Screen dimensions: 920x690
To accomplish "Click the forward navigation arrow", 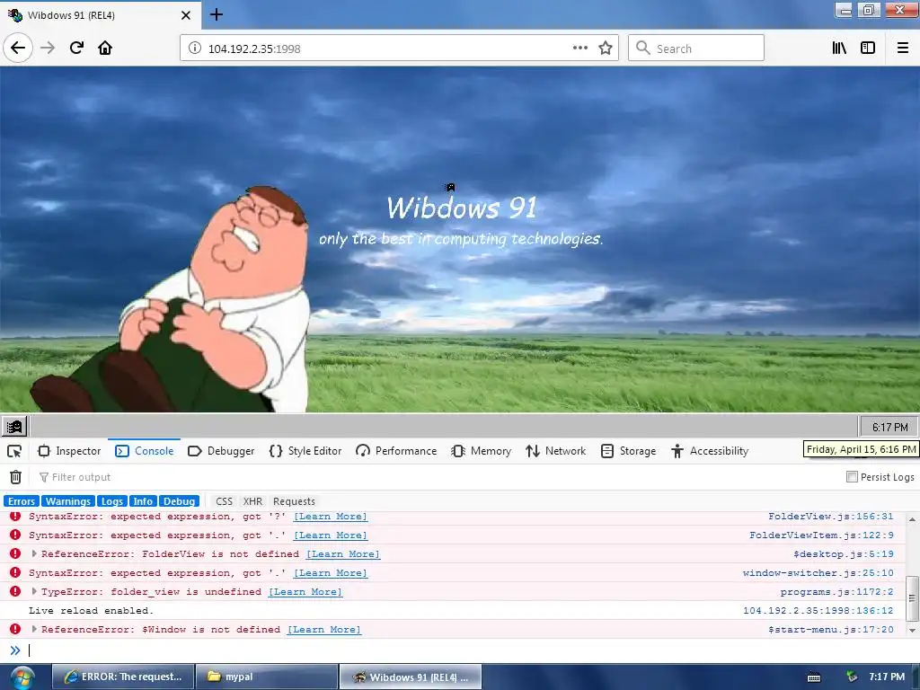I will coord(48,48).
